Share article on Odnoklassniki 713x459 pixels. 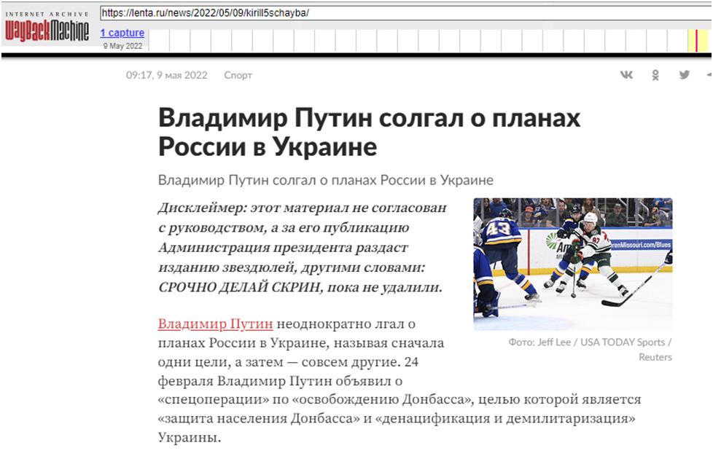pos(655,75)
